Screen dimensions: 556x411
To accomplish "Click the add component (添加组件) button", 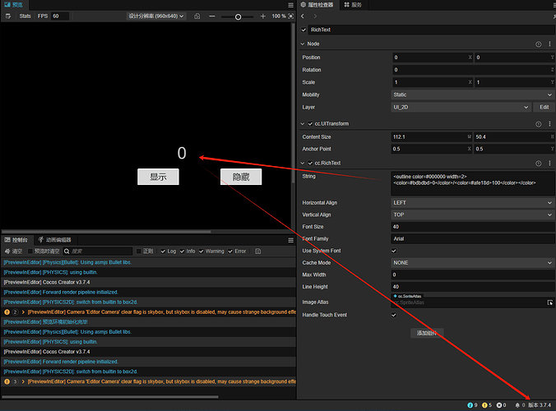I will 427,333.
